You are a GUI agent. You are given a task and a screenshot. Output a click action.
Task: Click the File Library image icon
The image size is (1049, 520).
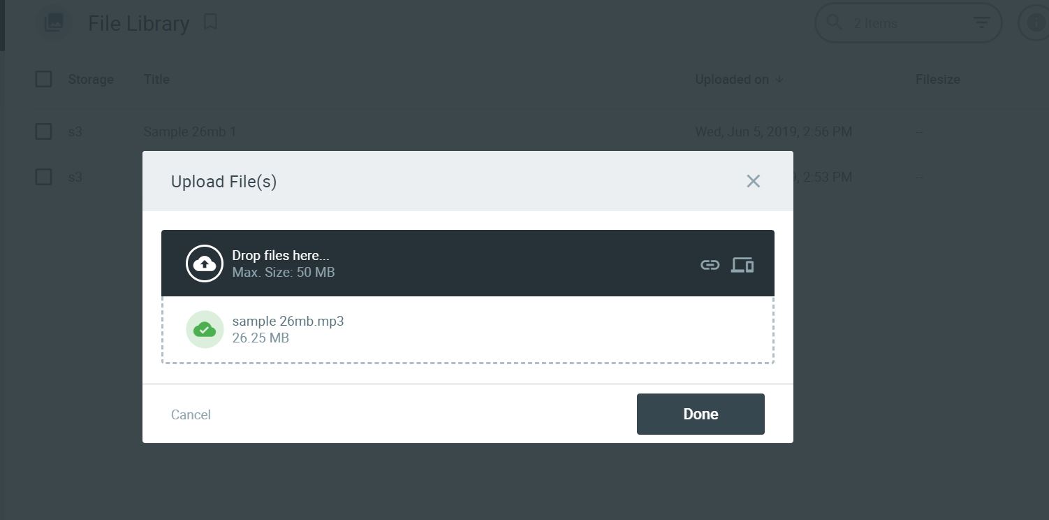tap(53, 22)
